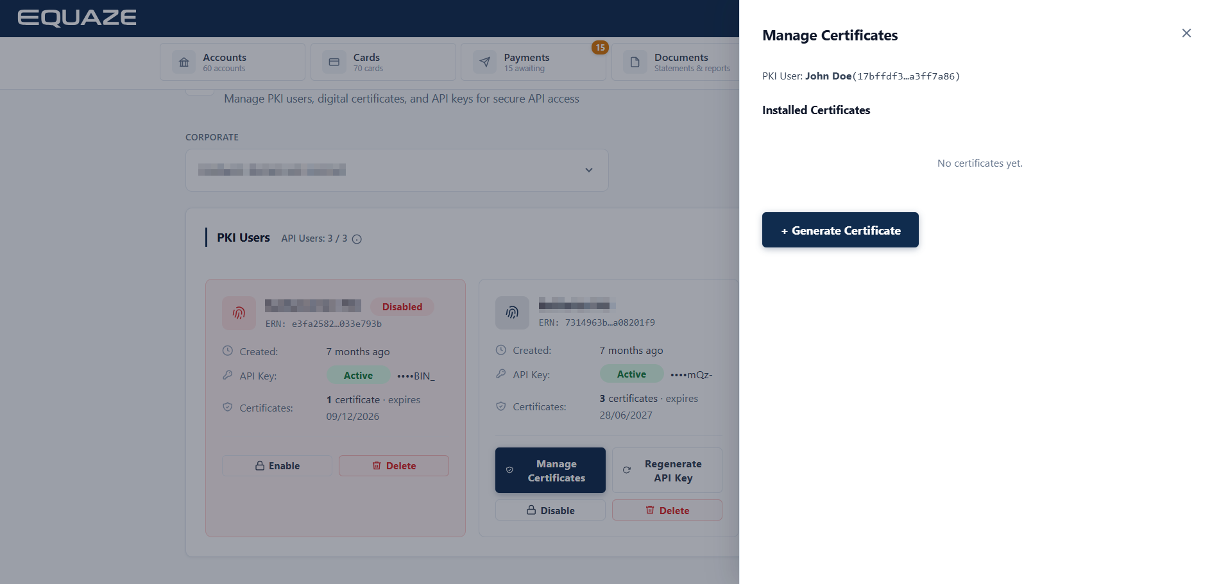Open Manage Certificates for ERN 7314963b user

[551, 471]
